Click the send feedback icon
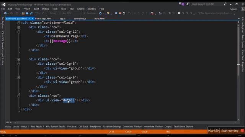Viewport: 245px width, 137px height. (188, 4)
